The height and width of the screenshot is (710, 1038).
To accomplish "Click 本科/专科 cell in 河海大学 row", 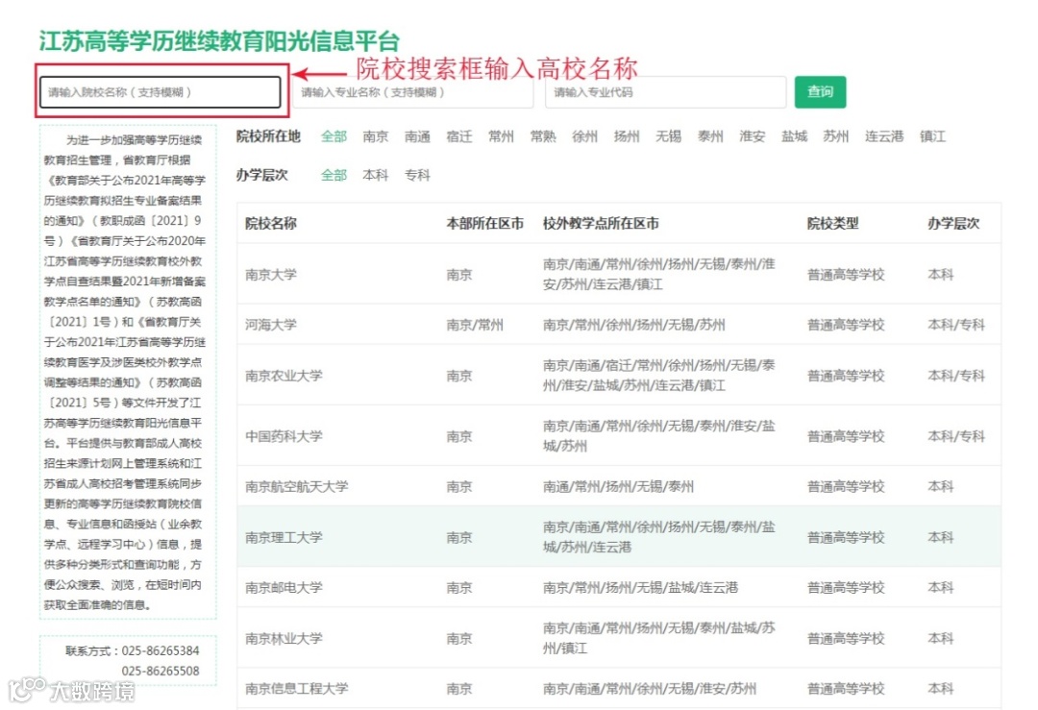I will click(956, 325).
